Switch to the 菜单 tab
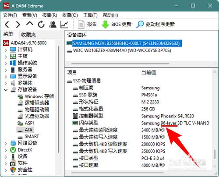 pyautogui.click(x=8, y=34)
